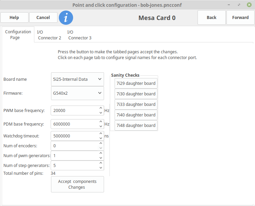Lower the number of step generators

pos(101,168)
